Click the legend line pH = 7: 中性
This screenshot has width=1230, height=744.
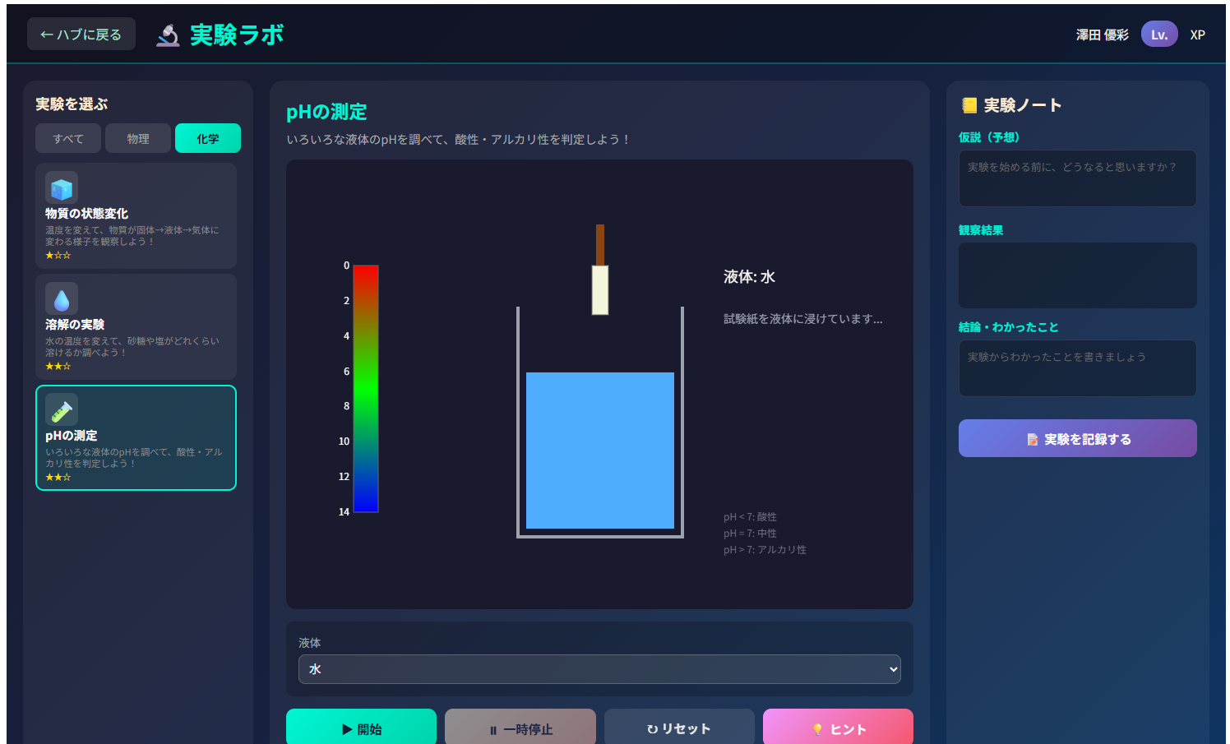(750, 534)
